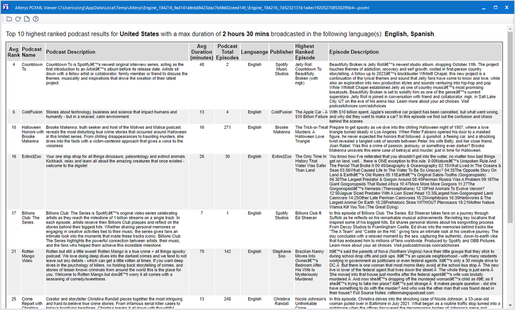Click duration value 70 for Rotten Mango
The height and width of the screenshot is (310, 515).
click(202, 251)
